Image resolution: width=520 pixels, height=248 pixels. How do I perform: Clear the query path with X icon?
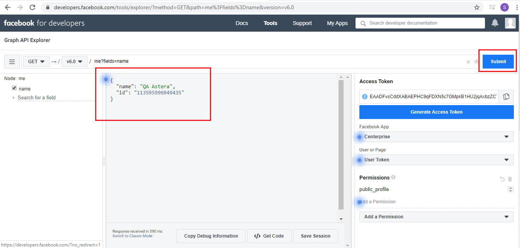pos(468,62)
